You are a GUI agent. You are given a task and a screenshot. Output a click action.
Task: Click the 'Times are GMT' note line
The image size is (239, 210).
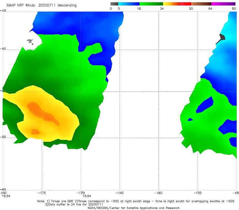(x=136, y=201)
